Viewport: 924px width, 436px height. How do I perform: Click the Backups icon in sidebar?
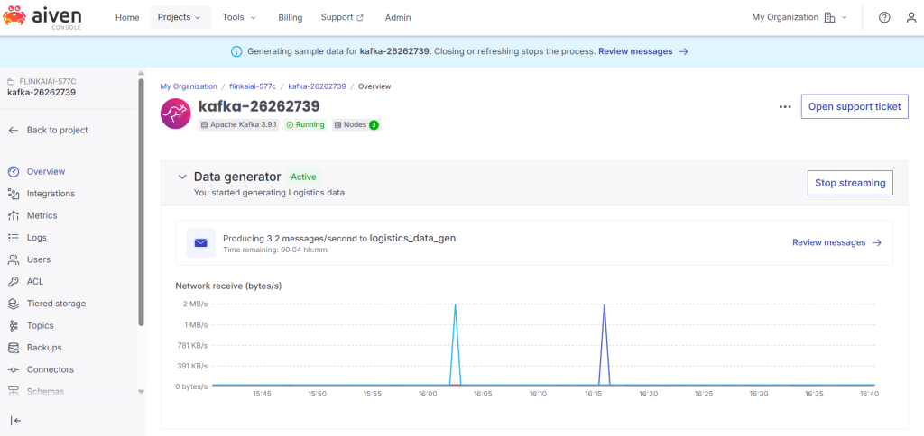[x=14, y=348]
